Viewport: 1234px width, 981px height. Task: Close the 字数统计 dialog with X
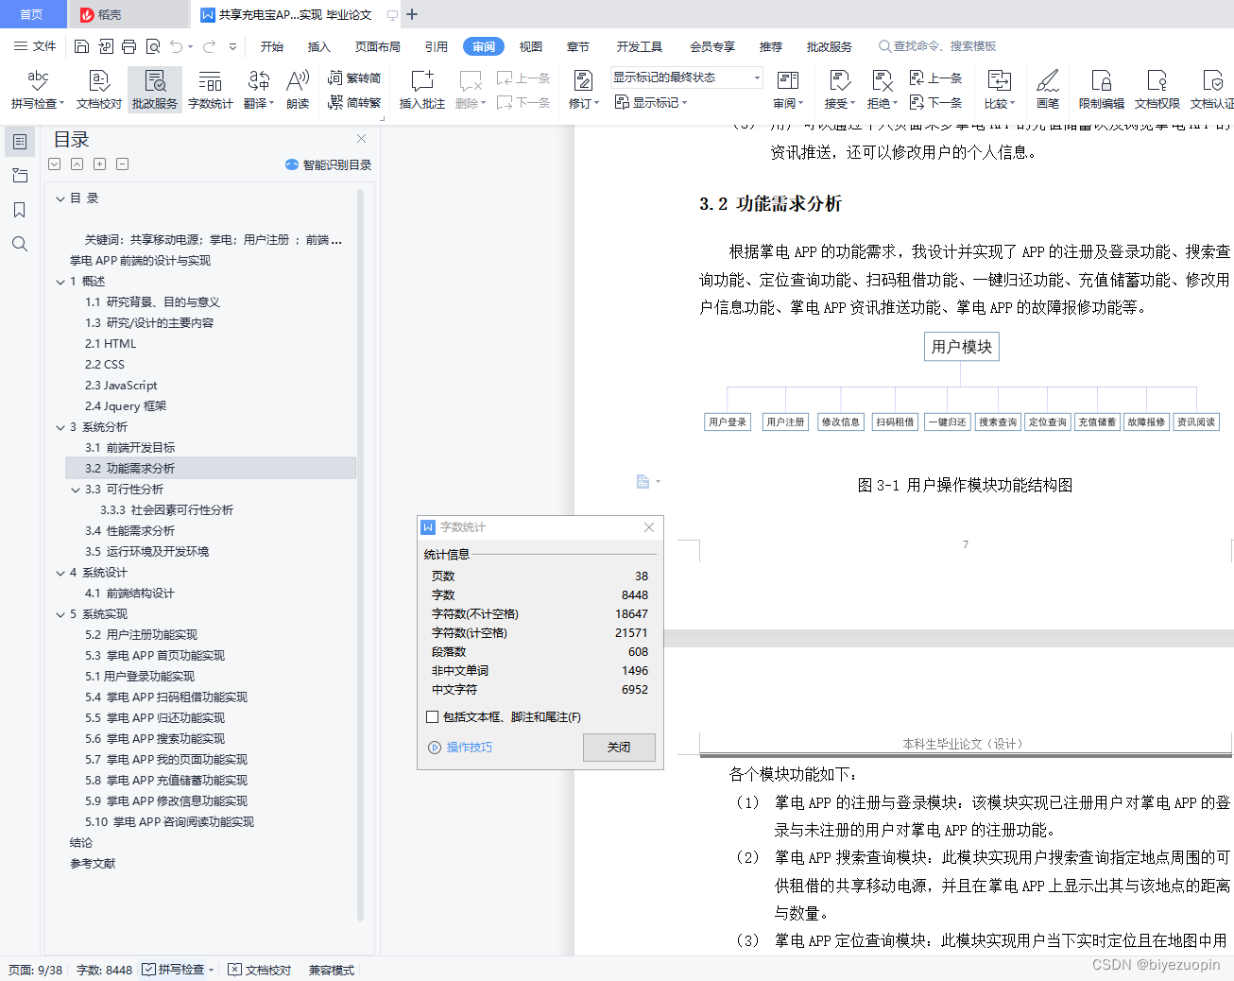pos(649,527)
